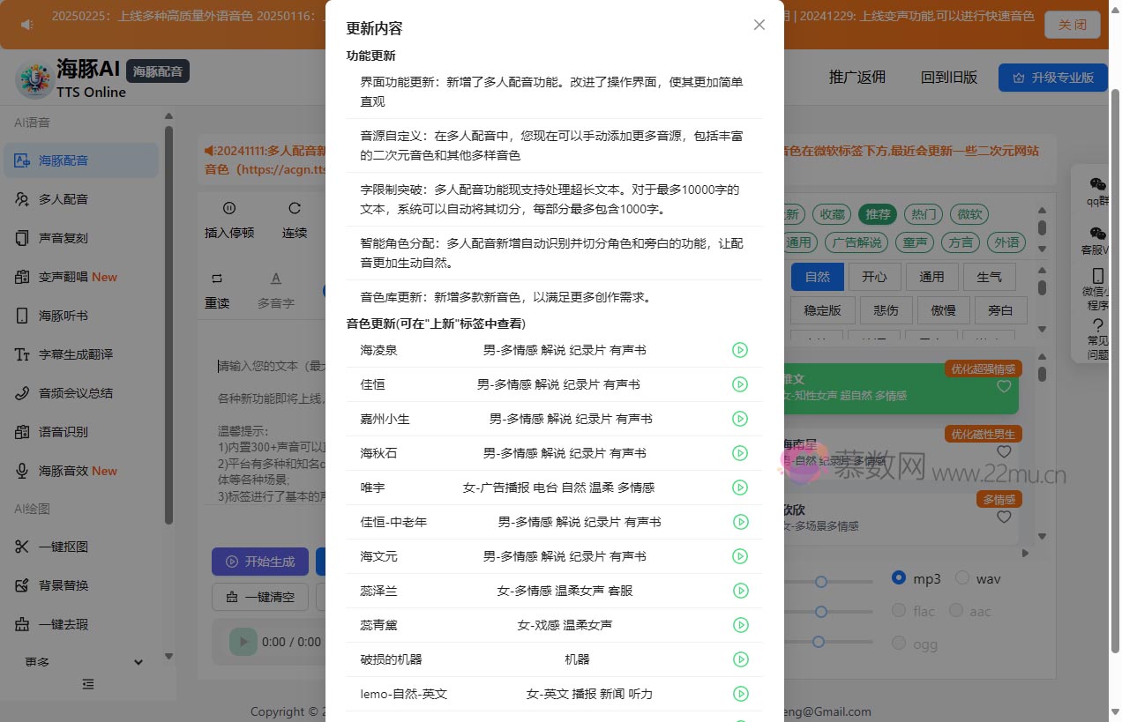Viewport: 1122px width, 722px height.
Task: Play the lemo-自然-英文 voice sample
Action: [x=740, y=694]
